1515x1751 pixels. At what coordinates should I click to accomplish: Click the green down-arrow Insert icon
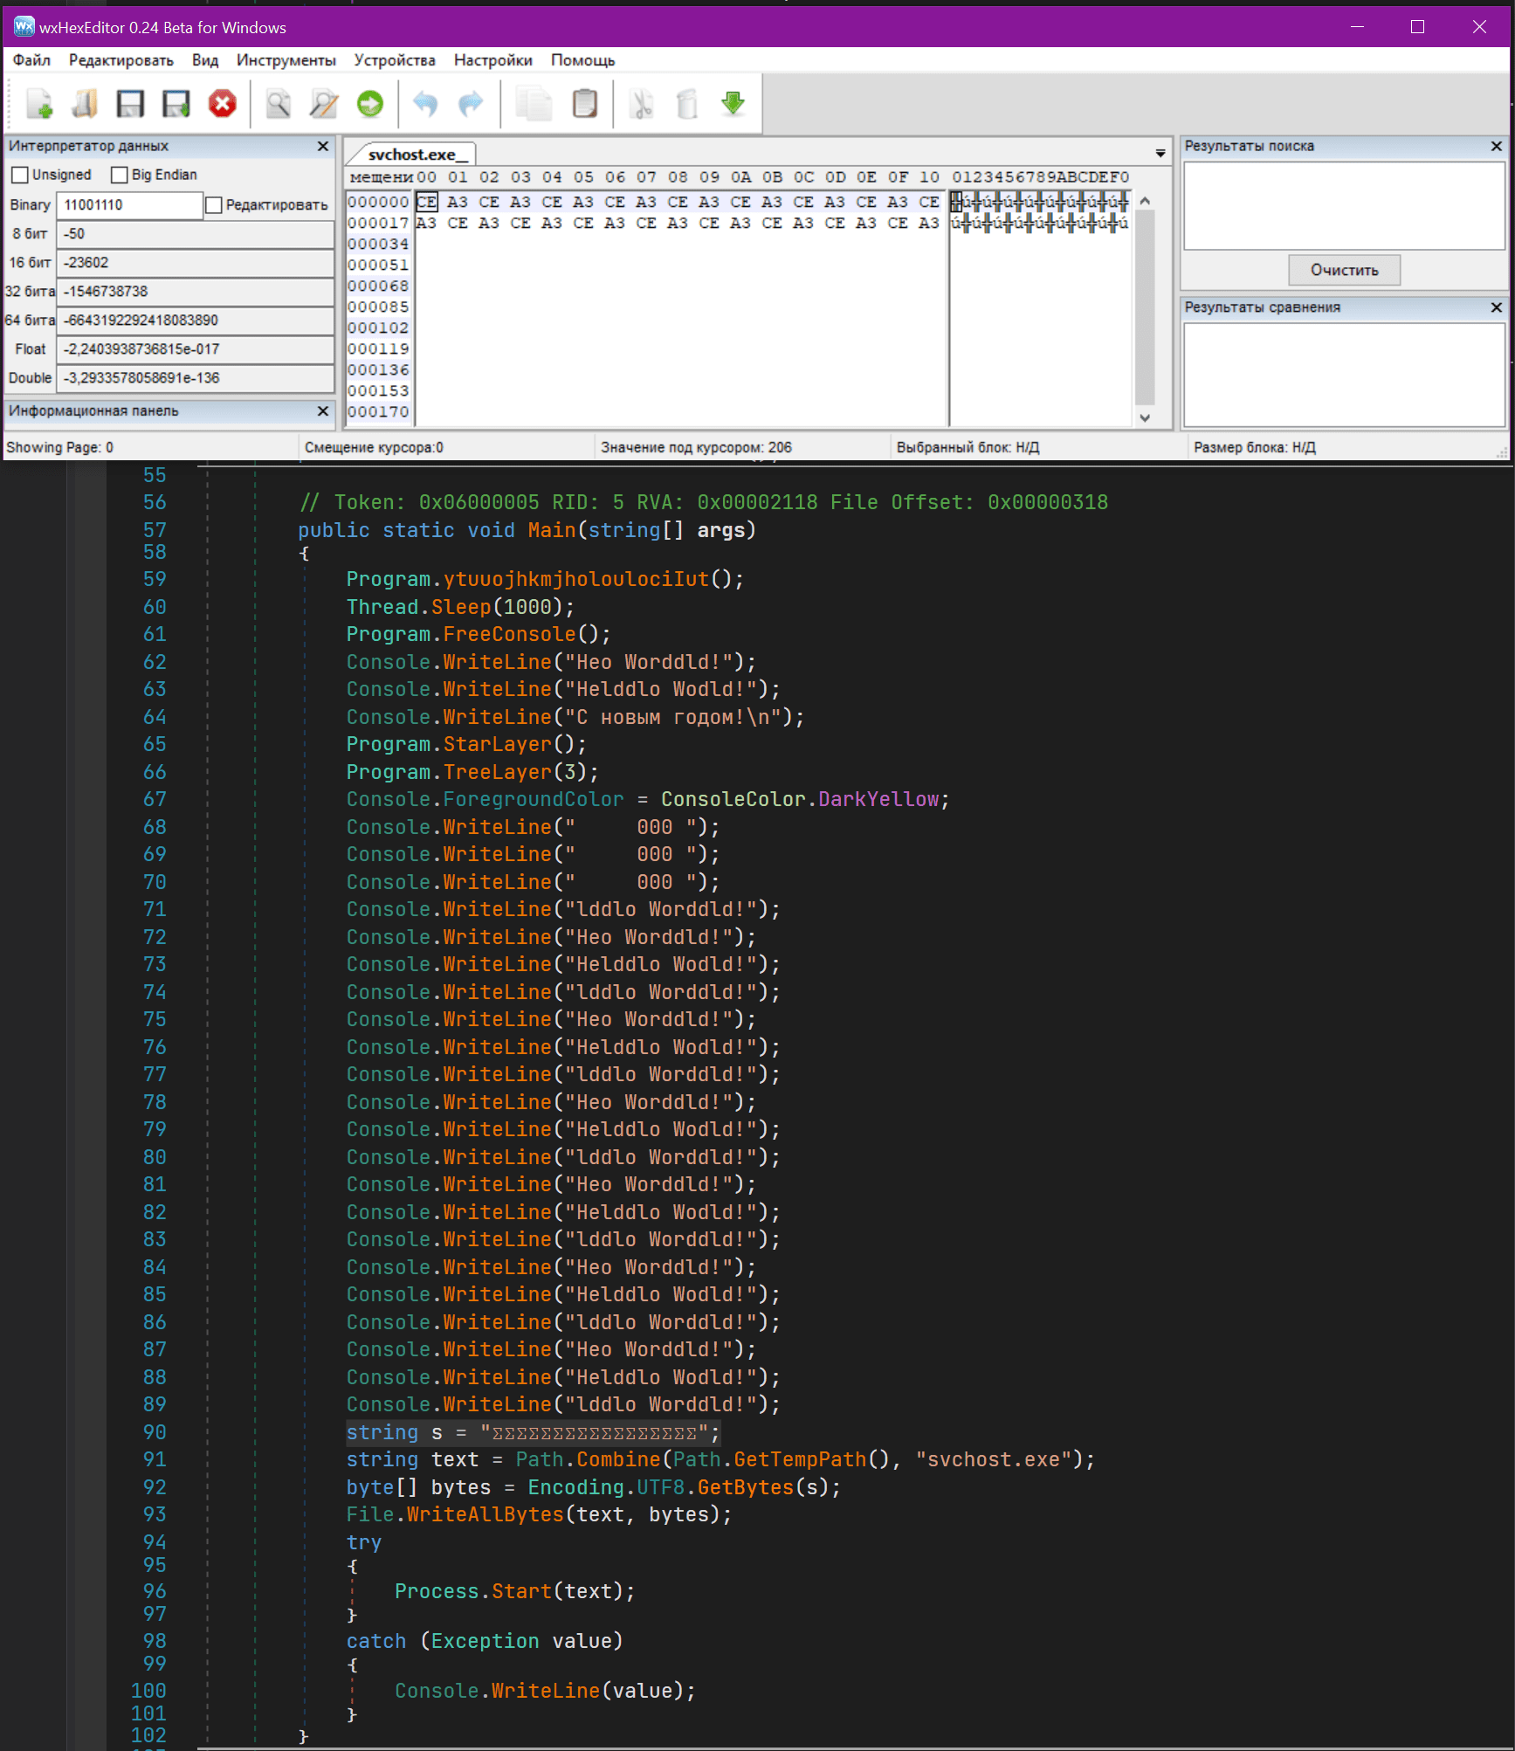pos(733,104)
